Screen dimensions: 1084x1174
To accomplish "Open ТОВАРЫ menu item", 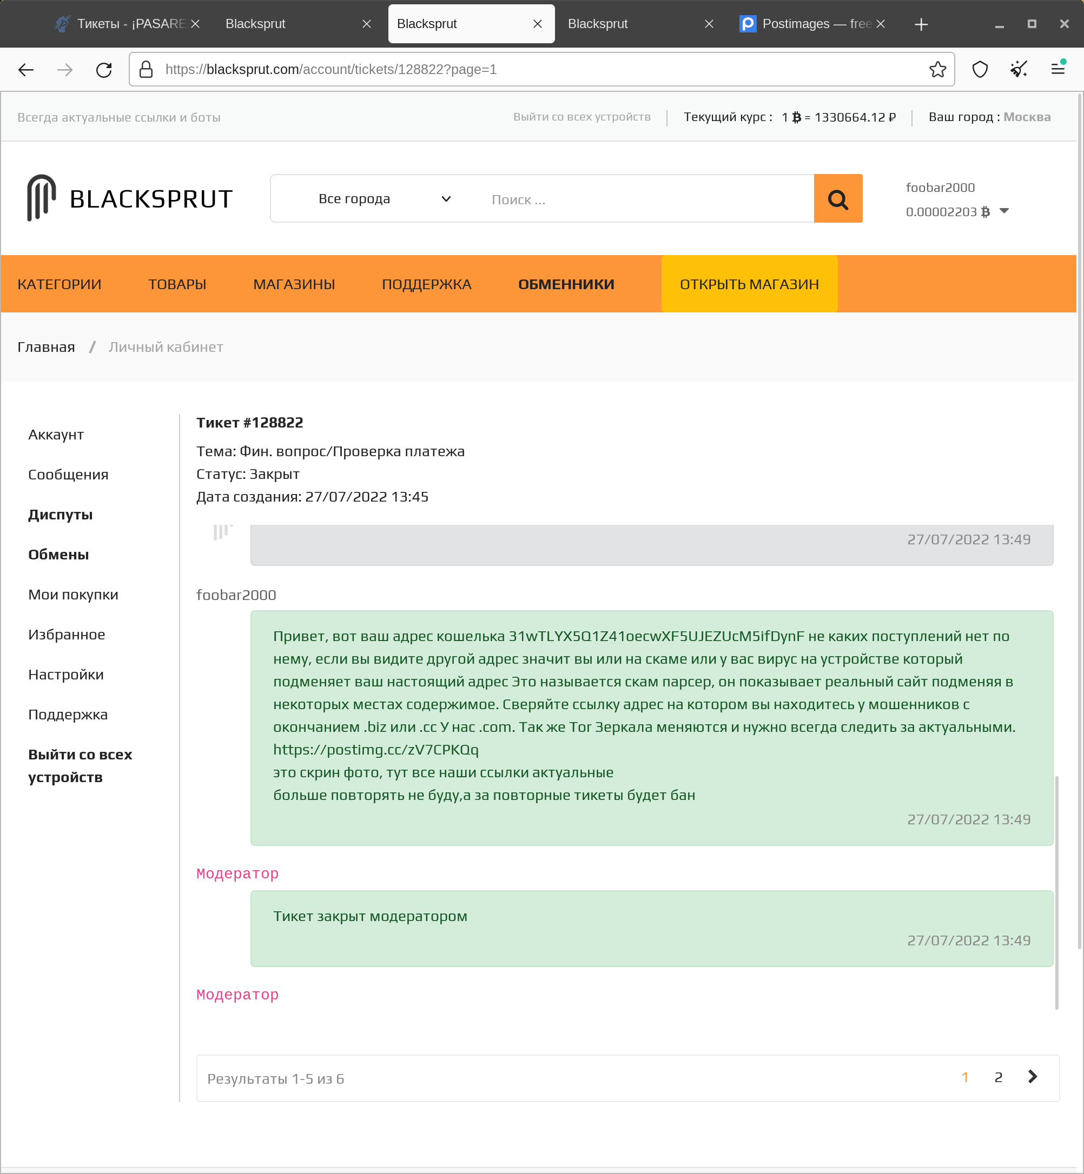I will [x=177, y=284].
